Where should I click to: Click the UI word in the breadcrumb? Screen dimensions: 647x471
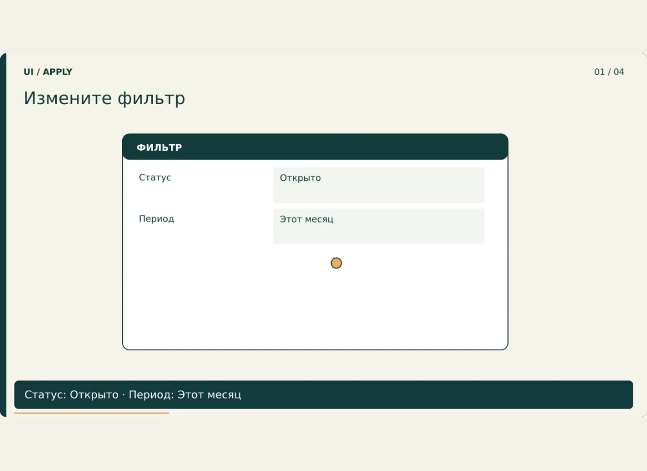click(x=29, y=72)
